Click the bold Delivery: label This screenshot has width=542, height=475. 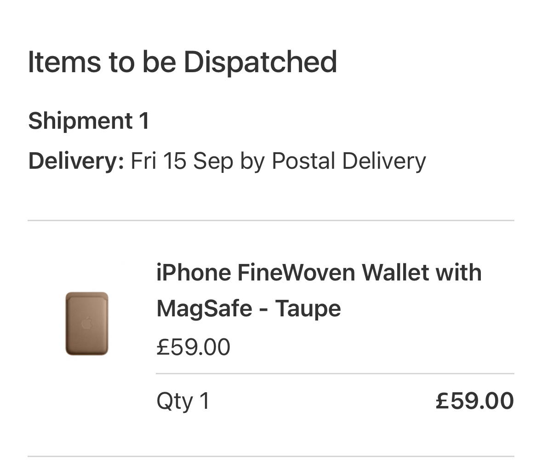76,161
